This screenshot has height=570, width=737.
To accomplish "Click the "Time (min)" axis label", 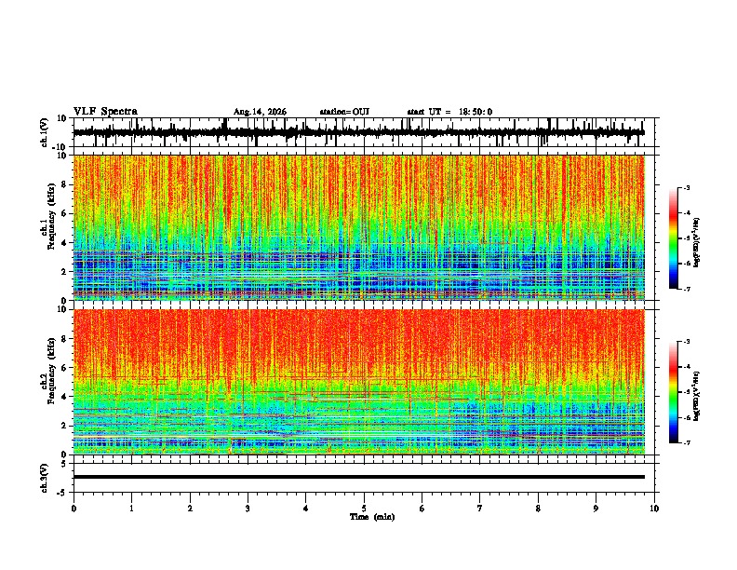I will click(372, 517).
